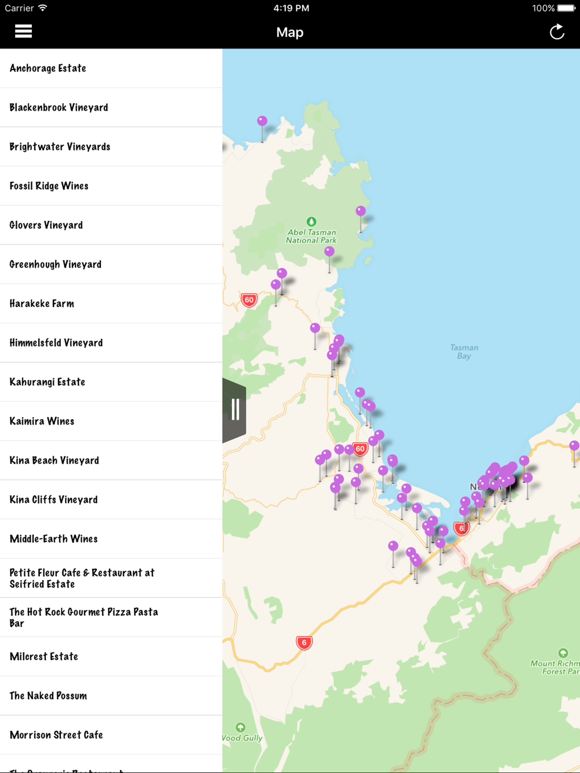The image size is (580, 773).
Task: Open Morrison Street Cafe
Action: coord(111,735)
